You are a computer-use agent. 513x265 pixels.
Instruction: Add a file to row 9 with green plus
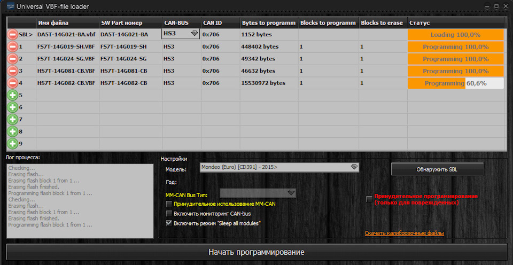coord(12,144)
